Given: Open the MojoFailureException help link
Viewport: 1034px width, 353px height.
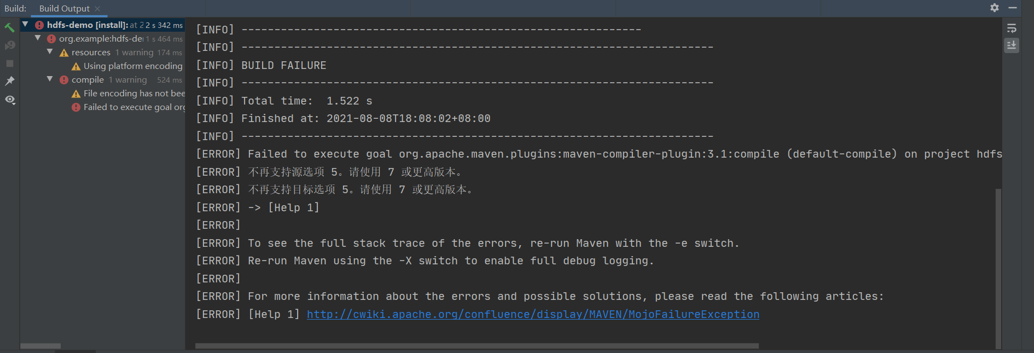Looking at the screenshot, I should click(x=533, y=314).
